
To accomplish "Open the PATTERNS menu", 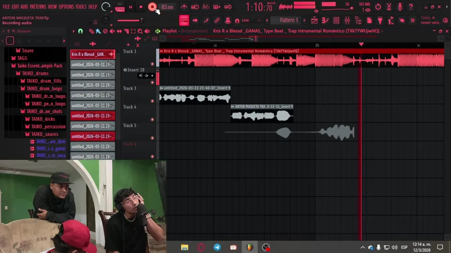I will (x=38, y=7).
